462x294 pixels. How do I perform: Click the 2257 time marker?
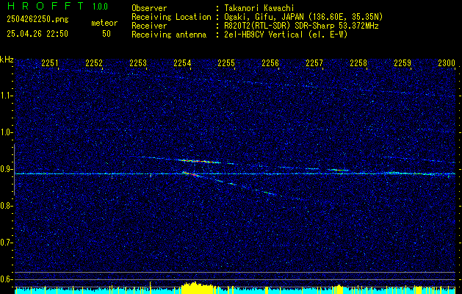pyautogui.click(x=314, y=62)
